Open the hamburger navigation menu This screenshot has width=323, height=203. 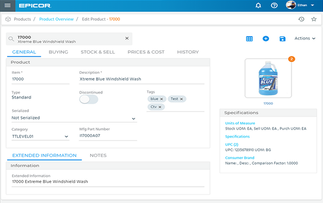(8, 6)
